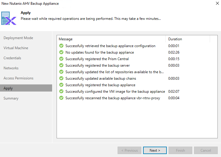Select the text 'Successfully registered the backup server'

(x=97, y=65)
